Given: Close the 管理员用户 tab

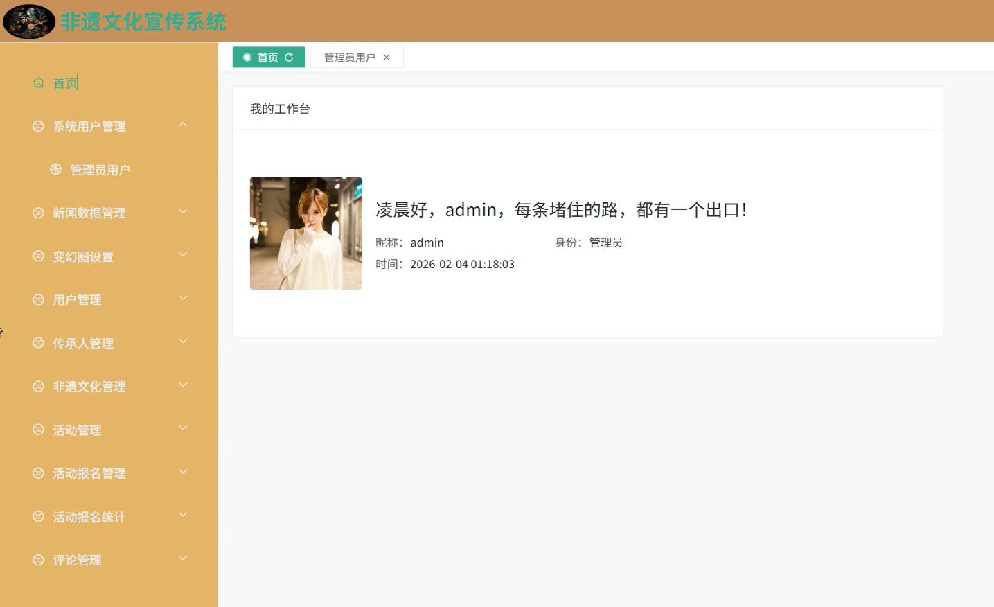Looking at the screenshot, I should coord(387,58).
